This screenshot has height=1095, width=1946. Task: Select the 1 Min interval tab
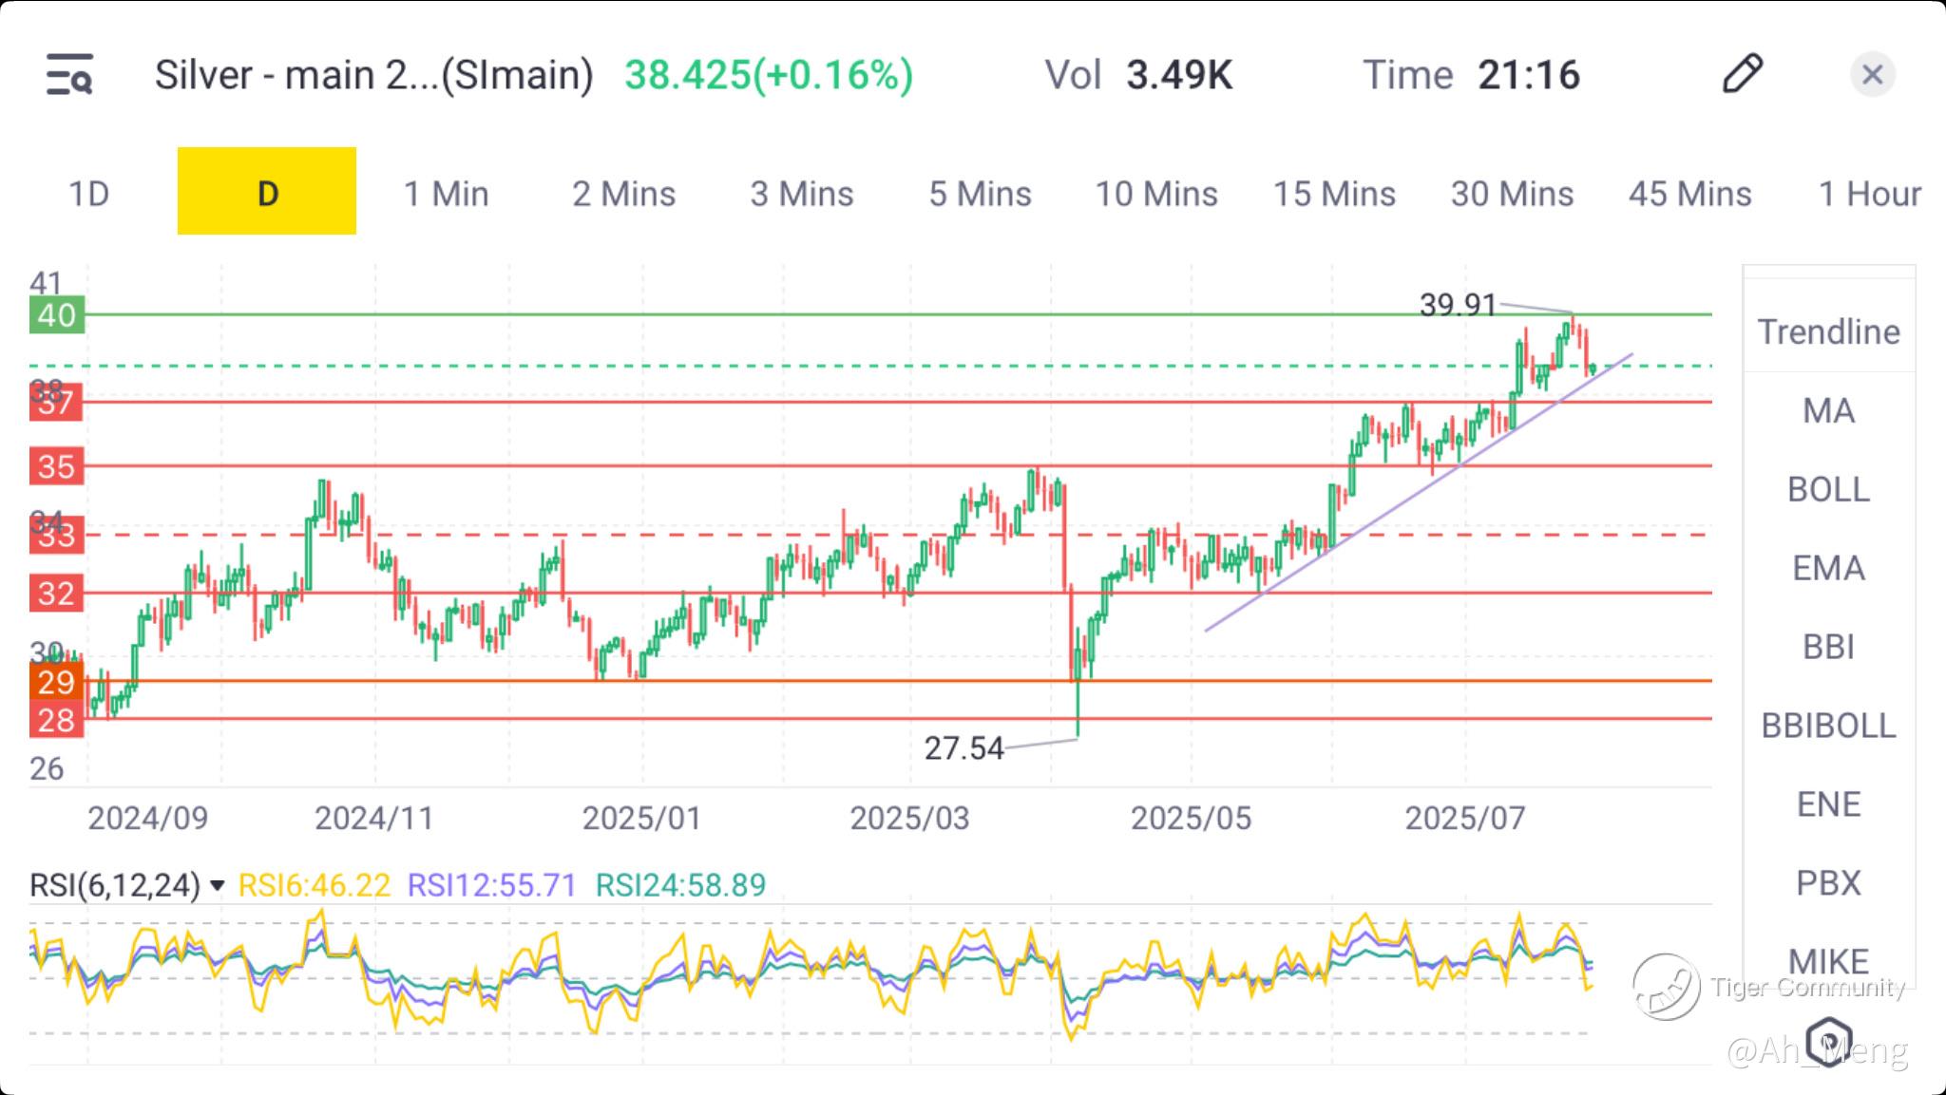[x=446, y=194]
